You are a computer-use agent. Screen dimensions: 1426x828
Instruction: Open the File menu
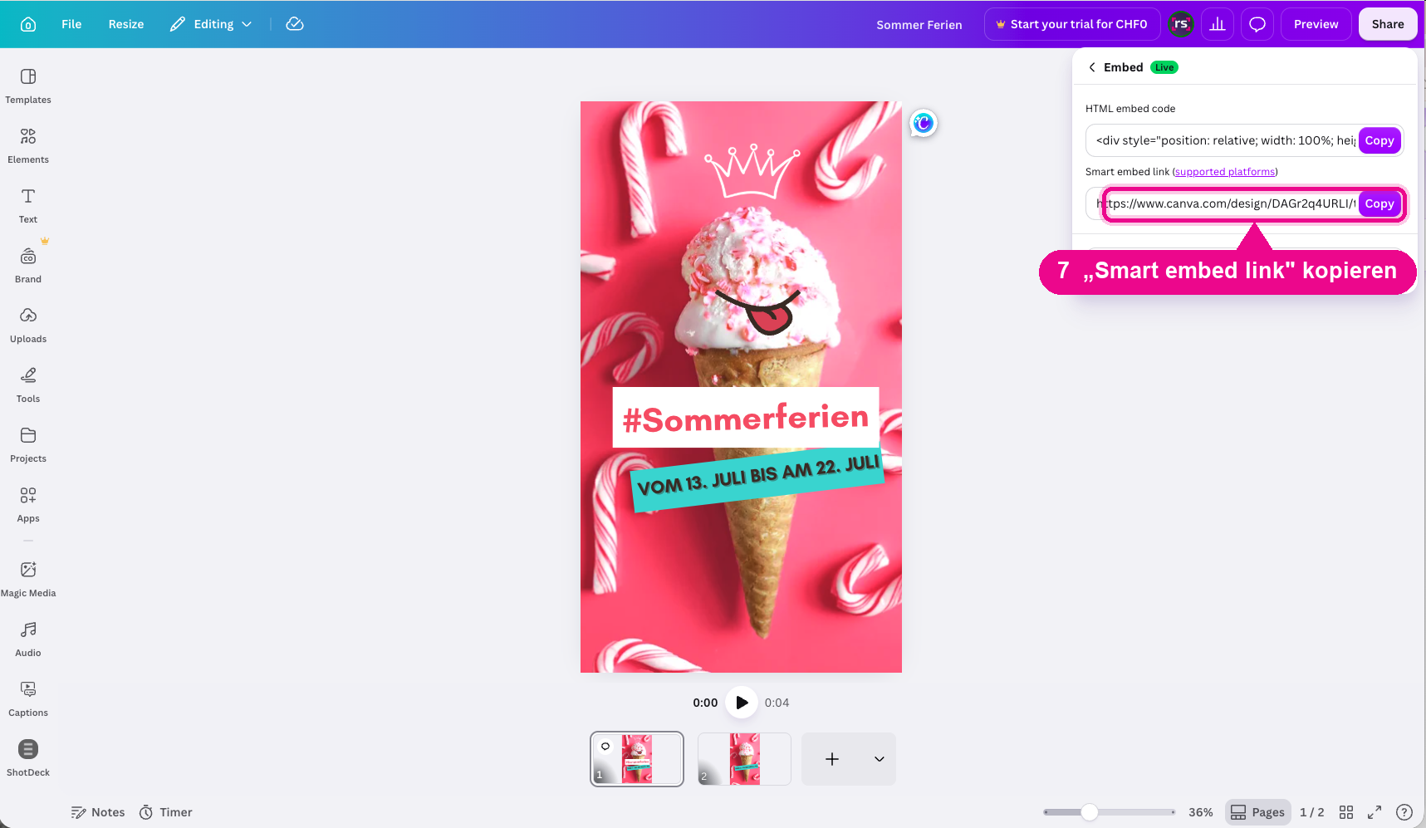[x=71, y=24]
